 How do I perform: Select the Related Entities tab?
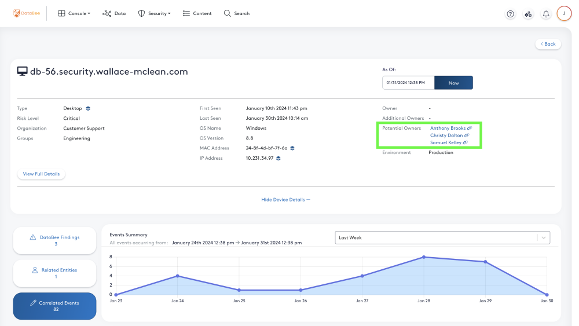[54, 273]
